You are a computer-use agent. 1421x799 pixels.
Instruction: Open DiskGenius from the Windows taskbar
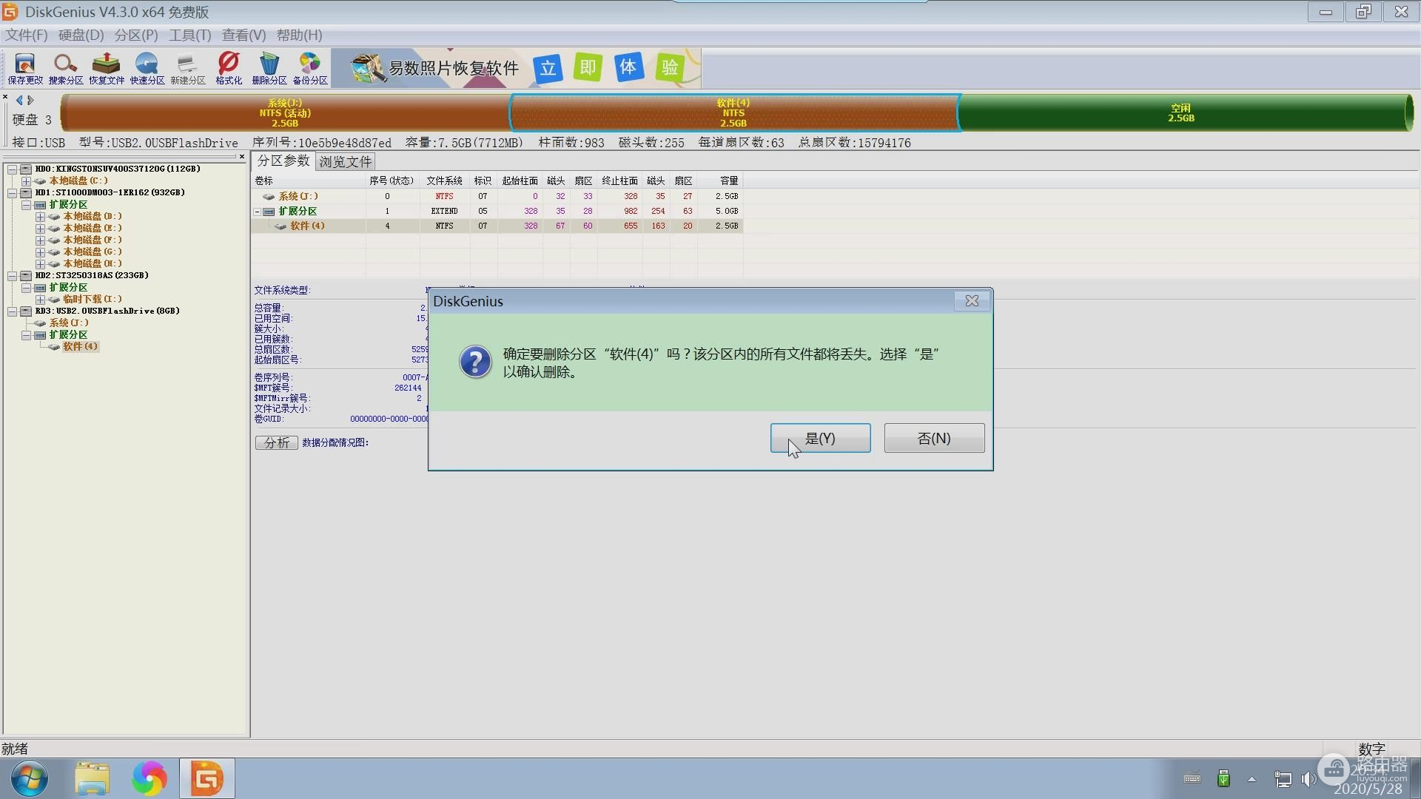[206, 778]
